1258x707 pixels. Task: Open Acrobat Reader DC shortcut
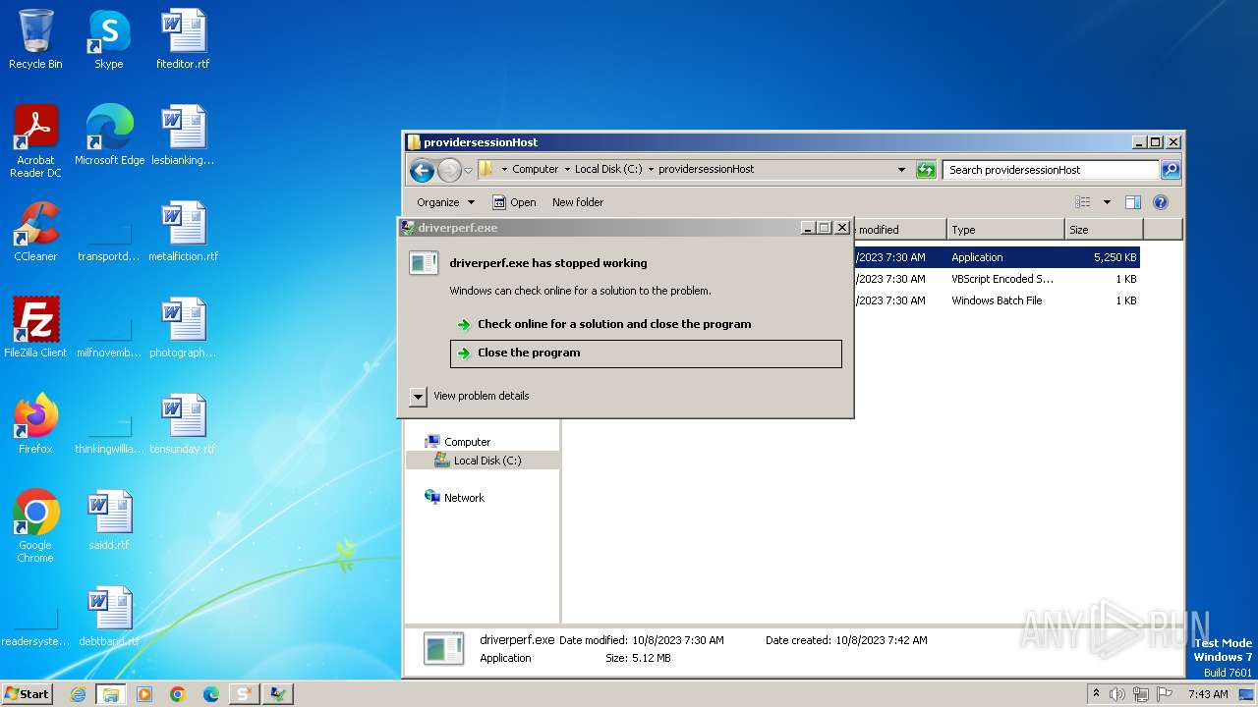[x=35, y=141]
